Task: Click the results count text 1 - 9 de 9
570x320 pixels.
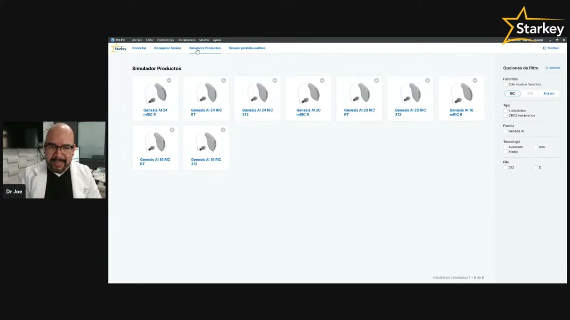Action: 458,277
